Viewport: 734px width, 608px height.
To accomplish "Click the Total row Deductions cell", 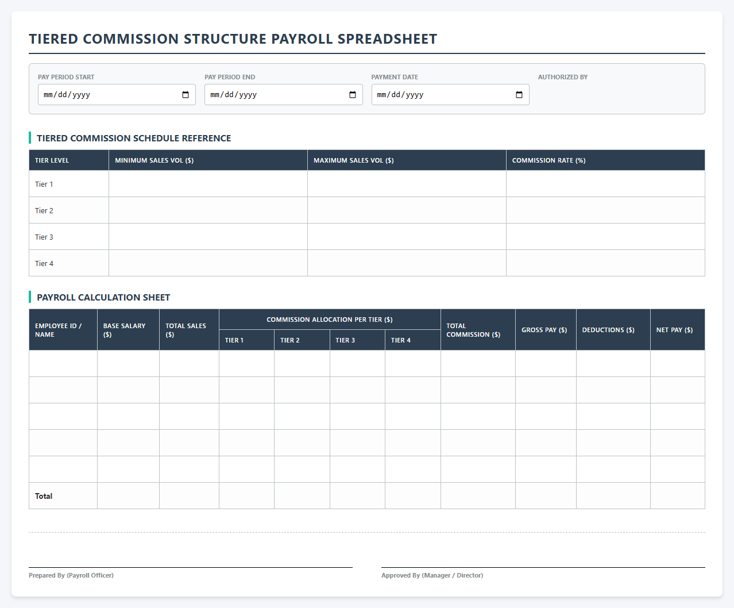I will (613, 496).
